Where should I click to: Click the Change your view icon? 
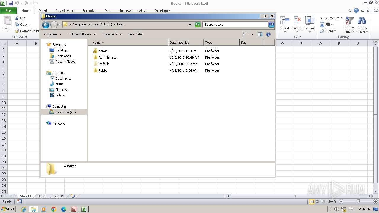245,34
